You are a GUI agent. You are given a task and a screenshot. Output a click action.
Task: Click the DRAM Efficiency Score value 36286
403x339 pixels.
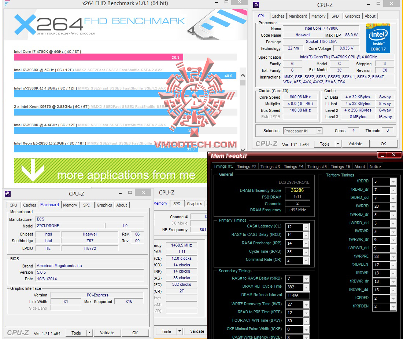(297, 190)
